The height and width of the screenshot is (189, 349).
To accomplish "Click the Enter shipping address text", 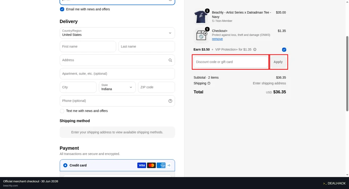I will (x=269, y=83).
